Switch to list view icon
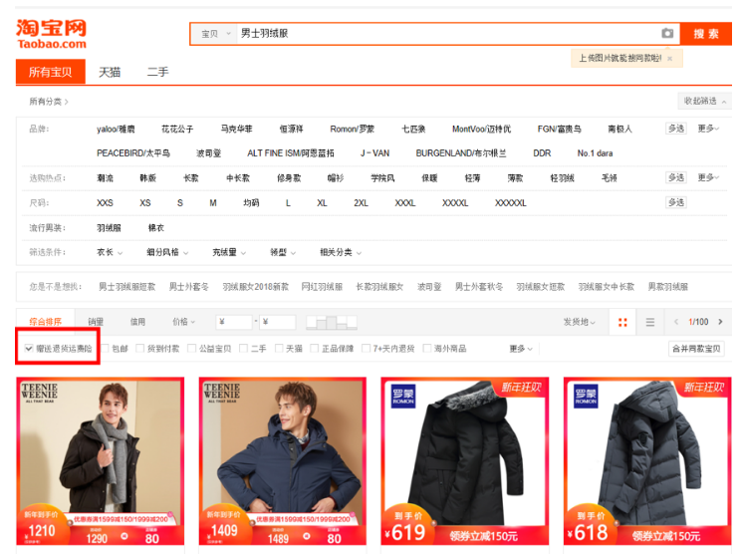 (650, 322)
